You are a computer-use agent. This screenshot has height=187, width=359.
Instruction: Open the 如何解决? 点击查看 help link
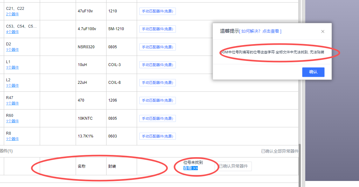tap(260, 31)
